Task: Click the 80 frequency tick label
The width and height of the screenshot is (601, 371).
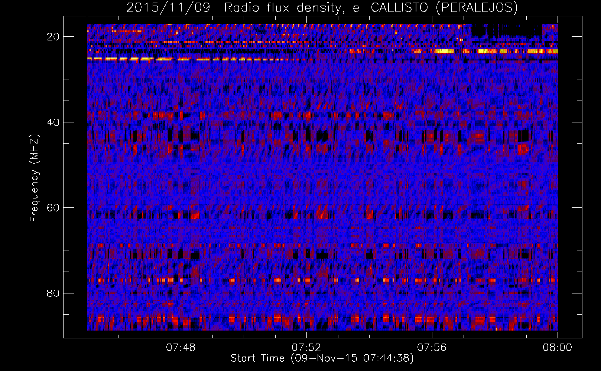Action: [53, 293]
